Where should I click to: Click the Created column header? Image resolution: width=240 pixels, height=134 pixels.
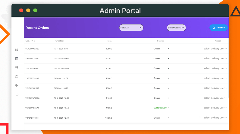[x=59, y=41]
